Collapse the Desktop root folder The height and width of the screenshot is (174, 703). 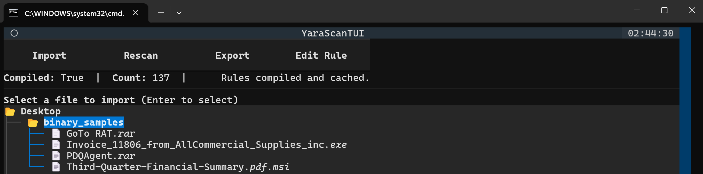pyautogui.click(x=41, y=111)
